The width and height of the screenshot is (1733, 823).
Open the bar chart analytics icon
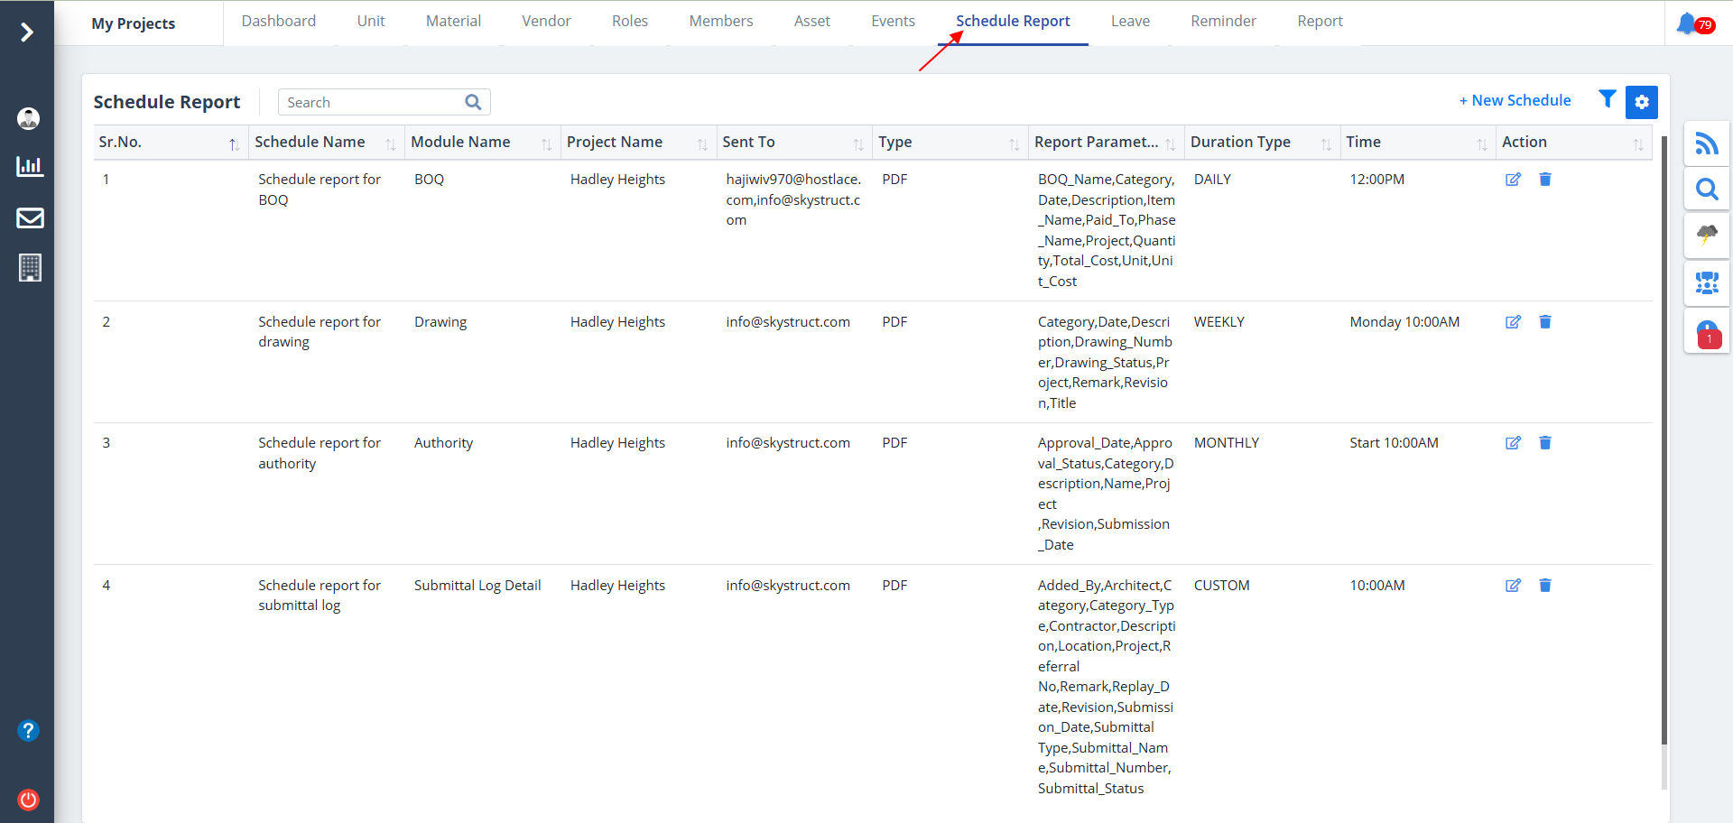[x=29, y=166]
